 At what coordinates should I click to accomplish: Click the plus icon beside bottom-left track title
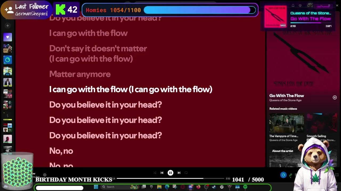[45, 175]
